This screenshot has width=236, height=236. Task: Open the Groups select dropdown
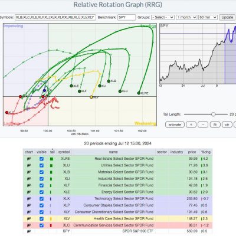[x=163, y=17]
